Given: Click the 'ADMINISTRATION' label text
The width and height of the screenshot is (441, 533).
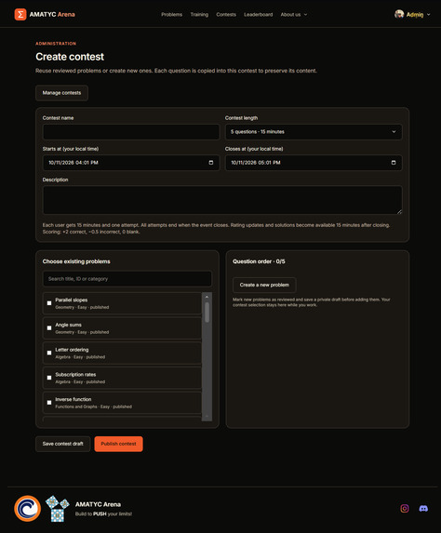Looking at the screenshot, I should tap(56, 44).
